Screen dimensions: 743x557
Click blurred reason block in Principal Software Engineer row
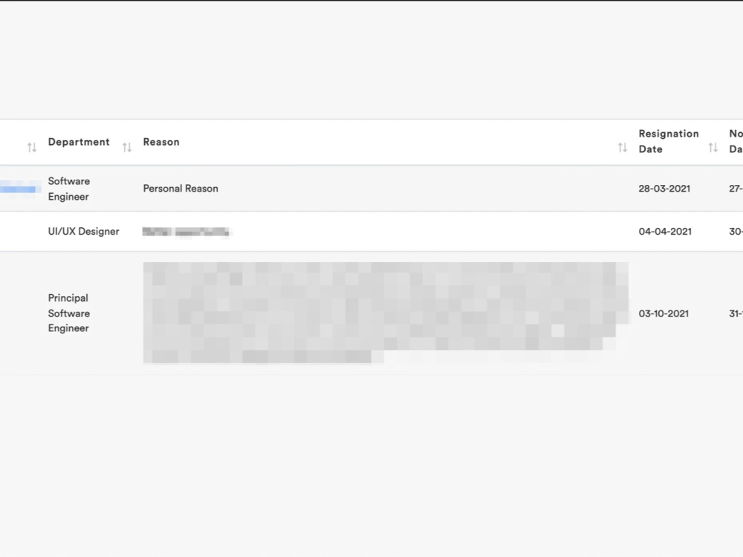pos(386,313)
